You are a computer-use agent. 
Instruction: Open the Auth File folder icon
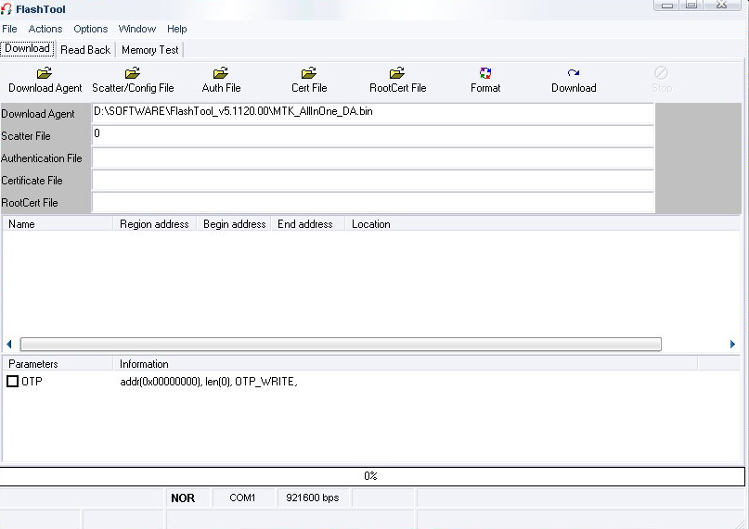[x=221, y=73]
